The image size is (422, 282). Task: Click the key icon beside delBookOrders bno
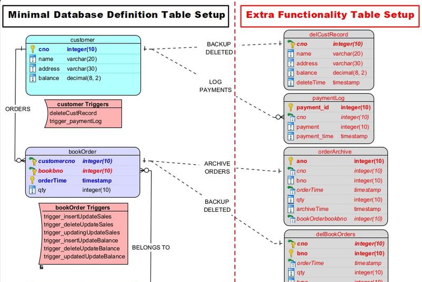pyautogui.click(x=290, y=253)
